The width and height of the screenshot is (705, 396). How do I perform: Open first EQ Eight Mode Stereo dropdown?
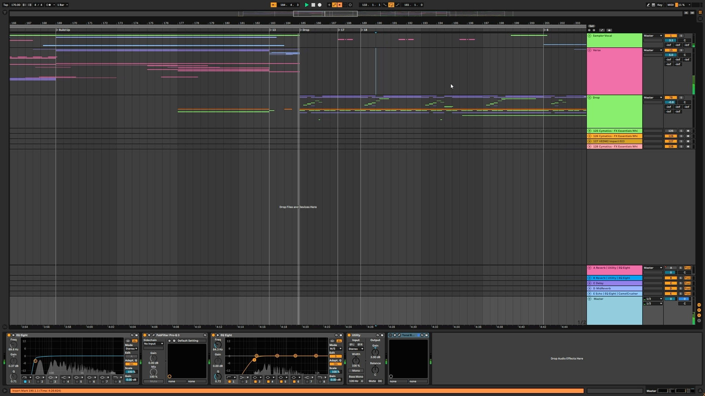coord(131,349)
